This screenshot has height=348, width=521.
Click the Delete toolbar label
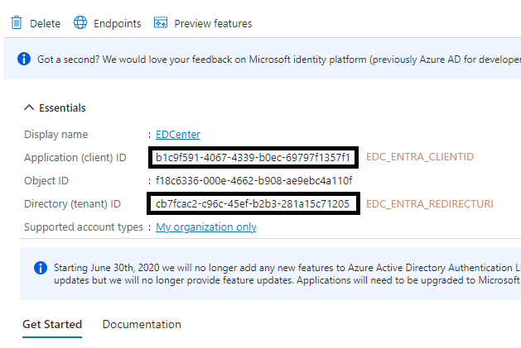click(x=45, y=24)
